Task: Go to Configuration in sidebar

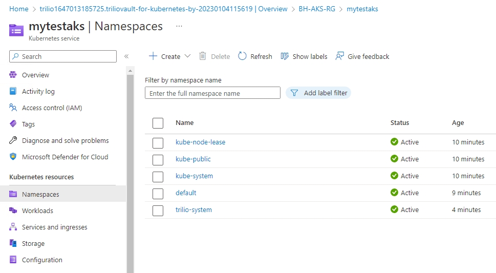Action: pyautogui.click(x=42, y=260)
